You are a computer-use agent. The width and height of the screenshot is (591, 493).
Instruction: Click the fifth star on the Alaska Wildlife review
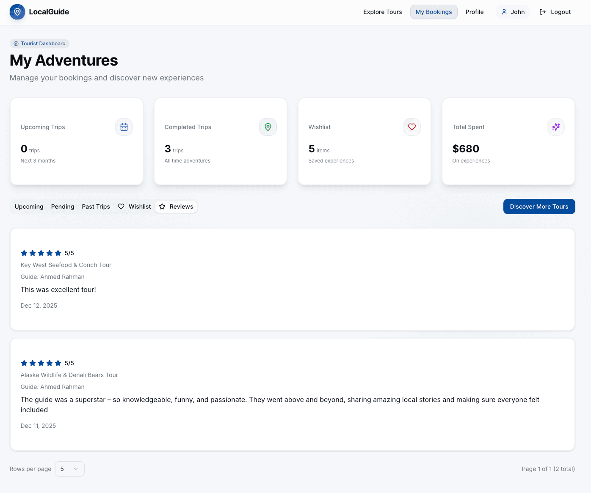58,363
